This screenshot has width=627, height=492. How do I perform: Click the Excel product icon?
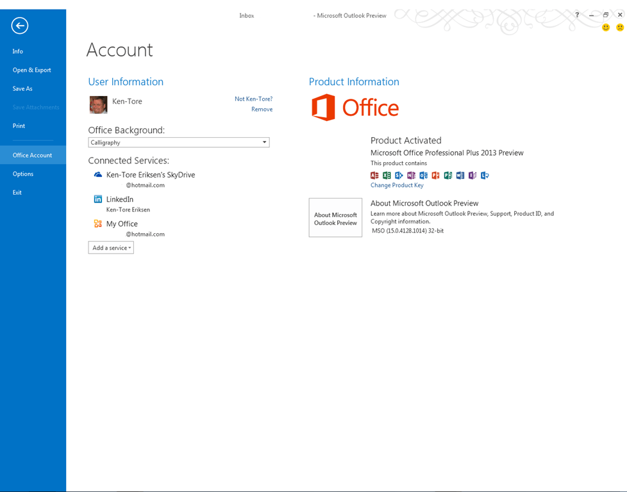pyautogui.click(x=387, y=175)
